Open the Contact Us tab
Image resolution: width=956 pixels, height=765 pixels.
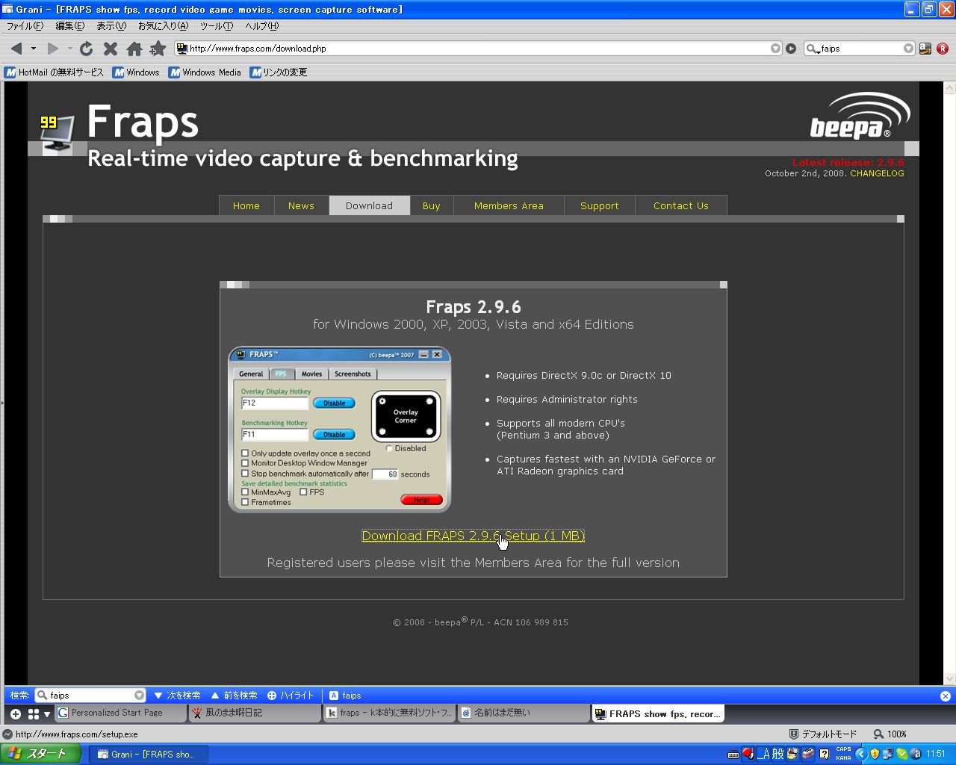[681, 205]
